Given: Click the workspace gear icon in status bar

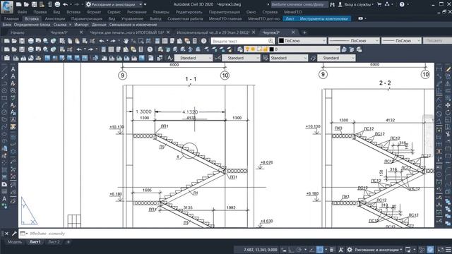Looking at the screenshot, I should pyautogui.click(x=350, y=250).
